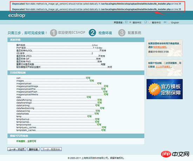193x161 pixels.
Task: Click data/sqldata directory label
Action: click(x=22, y=114)
